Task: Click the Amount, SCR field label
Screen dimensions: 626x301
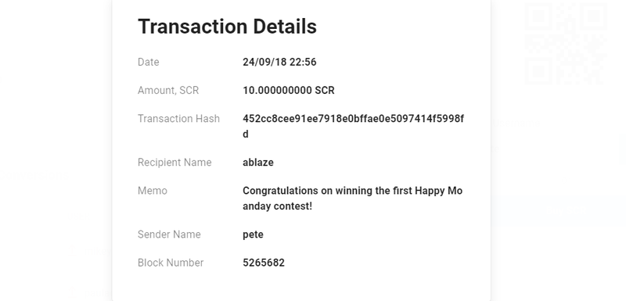Action: [x=168, y=91]
